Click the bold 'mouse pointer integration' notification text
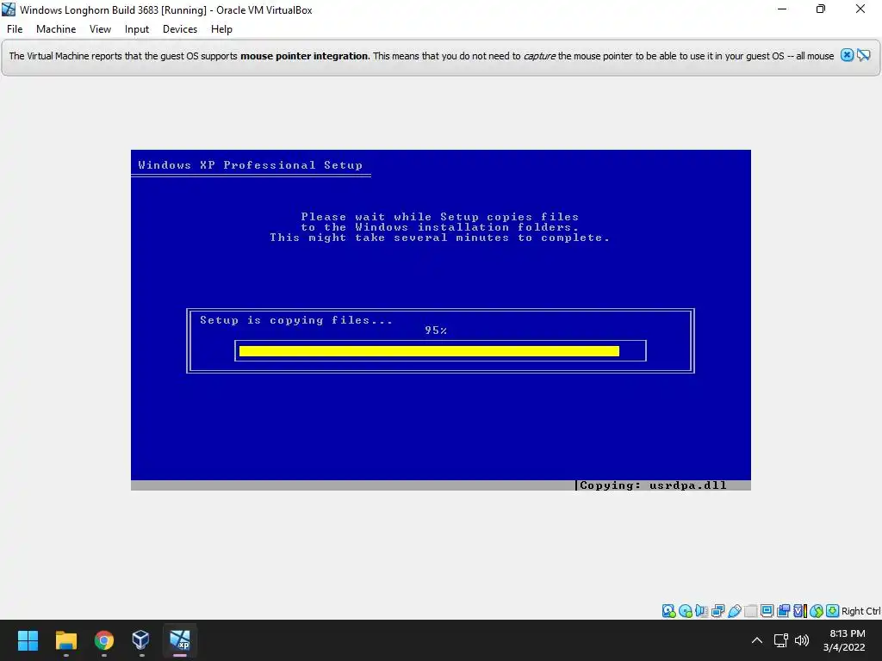This screenshot has width=882, height=661. pyautogui.click(x=304, y=56)
